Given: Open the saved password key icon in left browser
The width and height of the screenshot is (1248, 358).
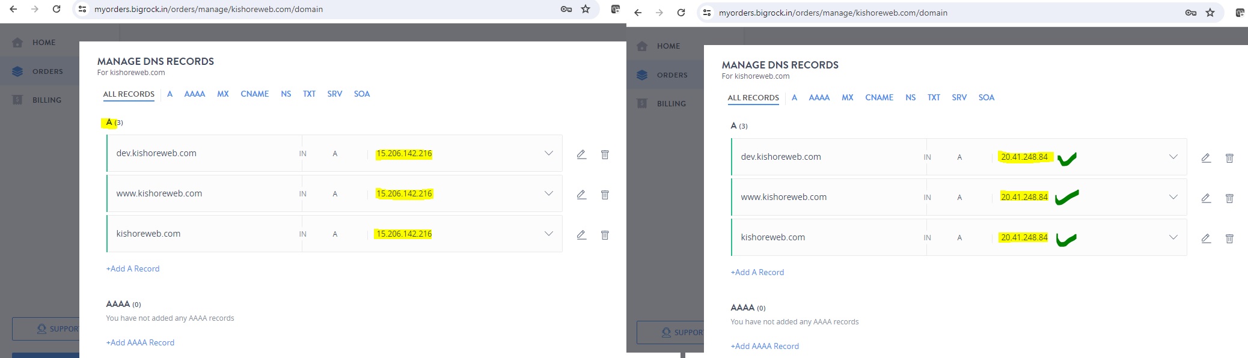Looking at the screenshot, I should [x=566, y=9].
